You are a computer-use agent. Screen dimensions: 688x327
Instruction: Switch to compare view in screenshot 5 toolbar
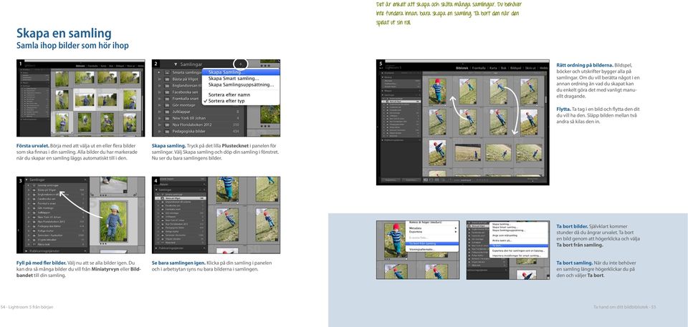[437, 180]
